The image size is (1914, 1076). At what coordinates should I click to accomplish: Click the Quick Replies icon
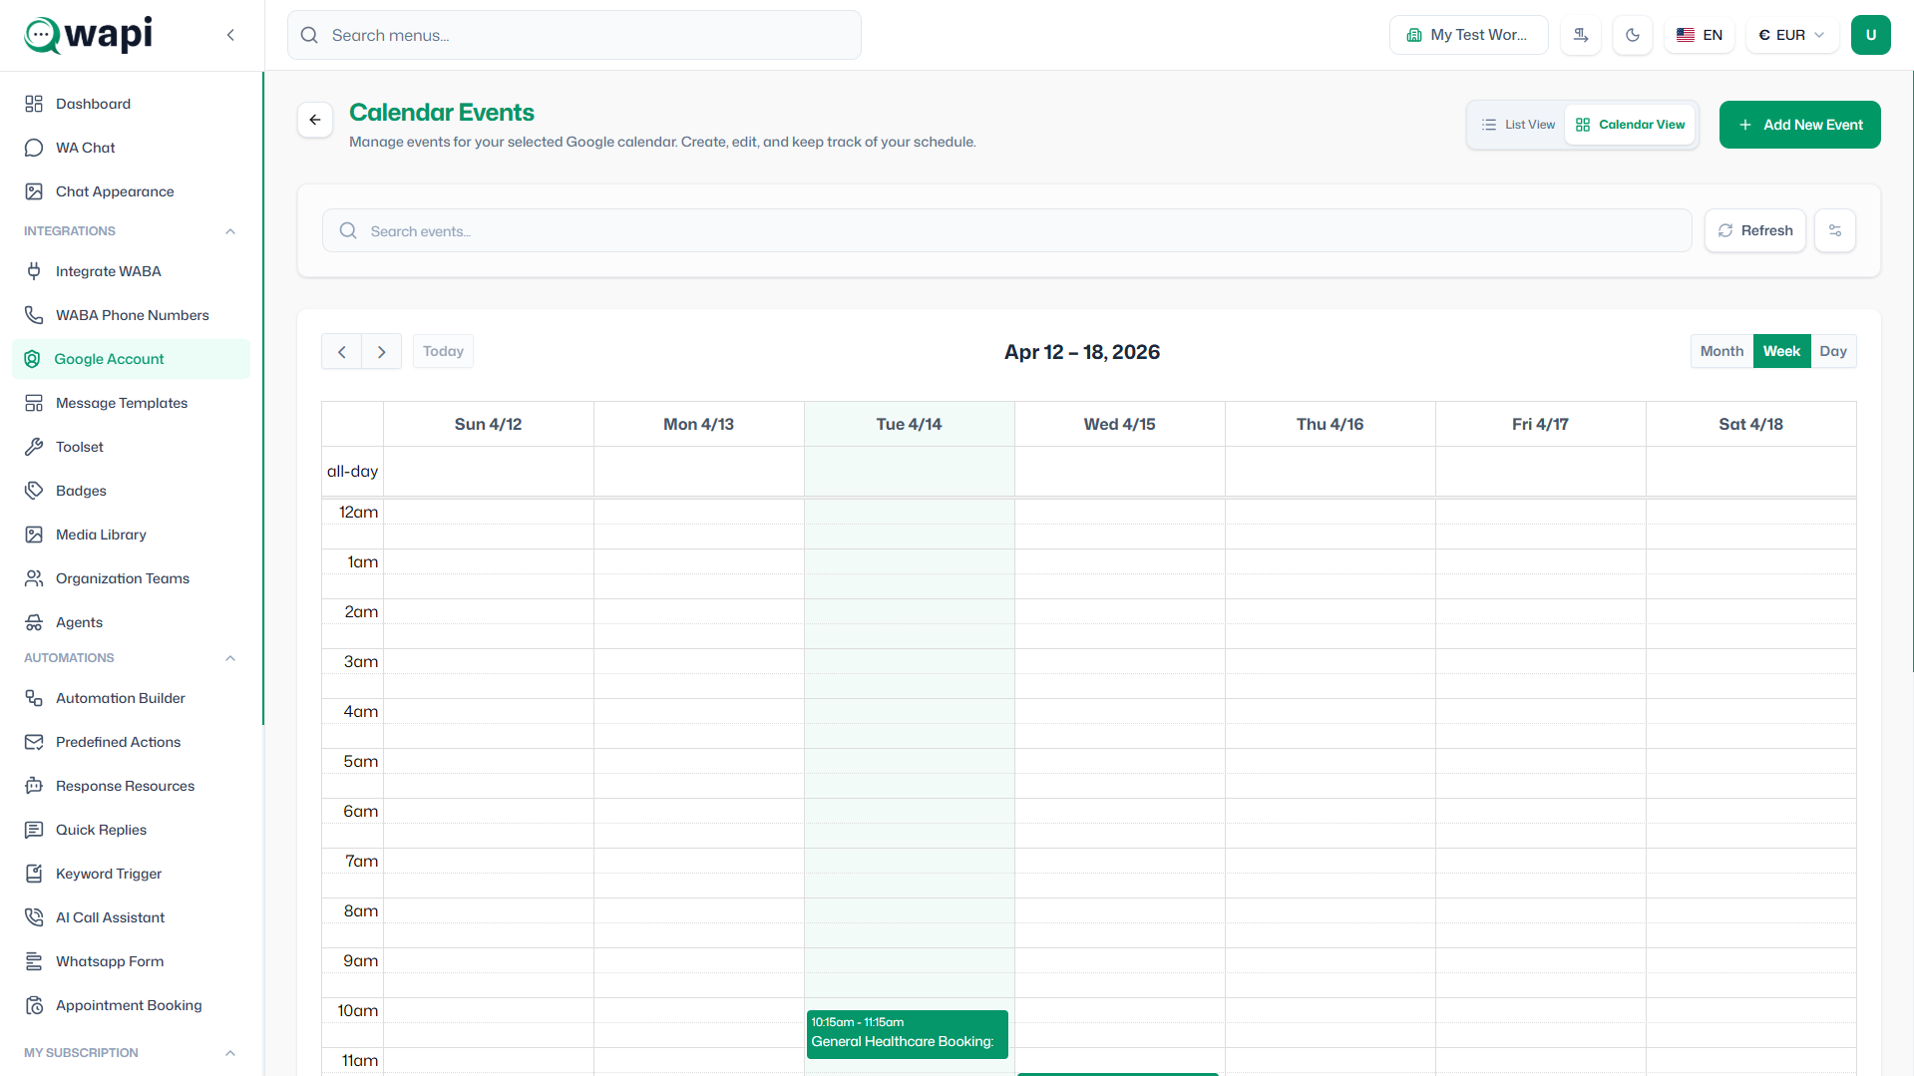click(x=34, y=830)
